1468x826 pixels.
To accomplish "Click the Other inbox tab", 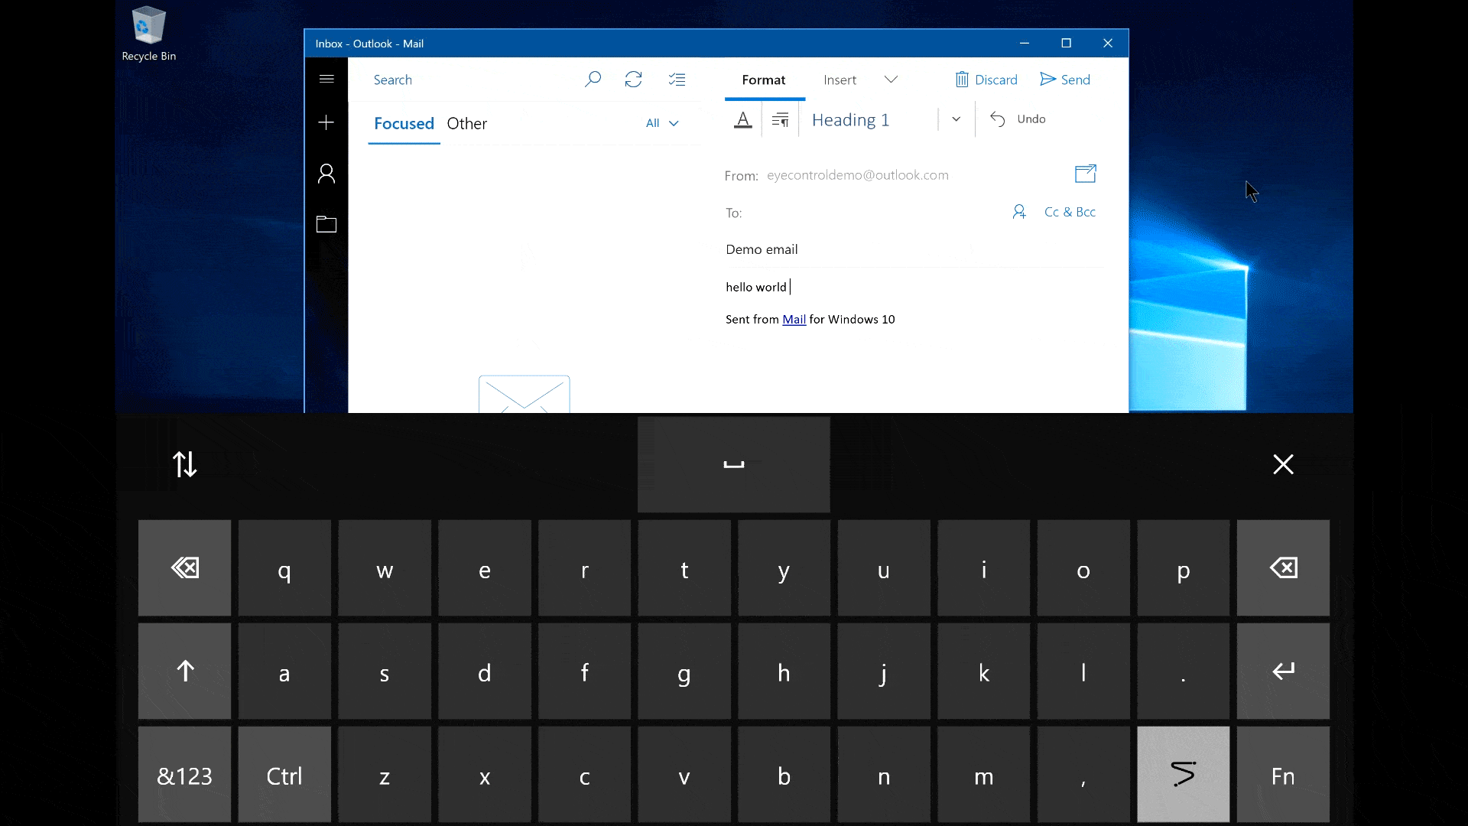I will click(x=467, y=123).
